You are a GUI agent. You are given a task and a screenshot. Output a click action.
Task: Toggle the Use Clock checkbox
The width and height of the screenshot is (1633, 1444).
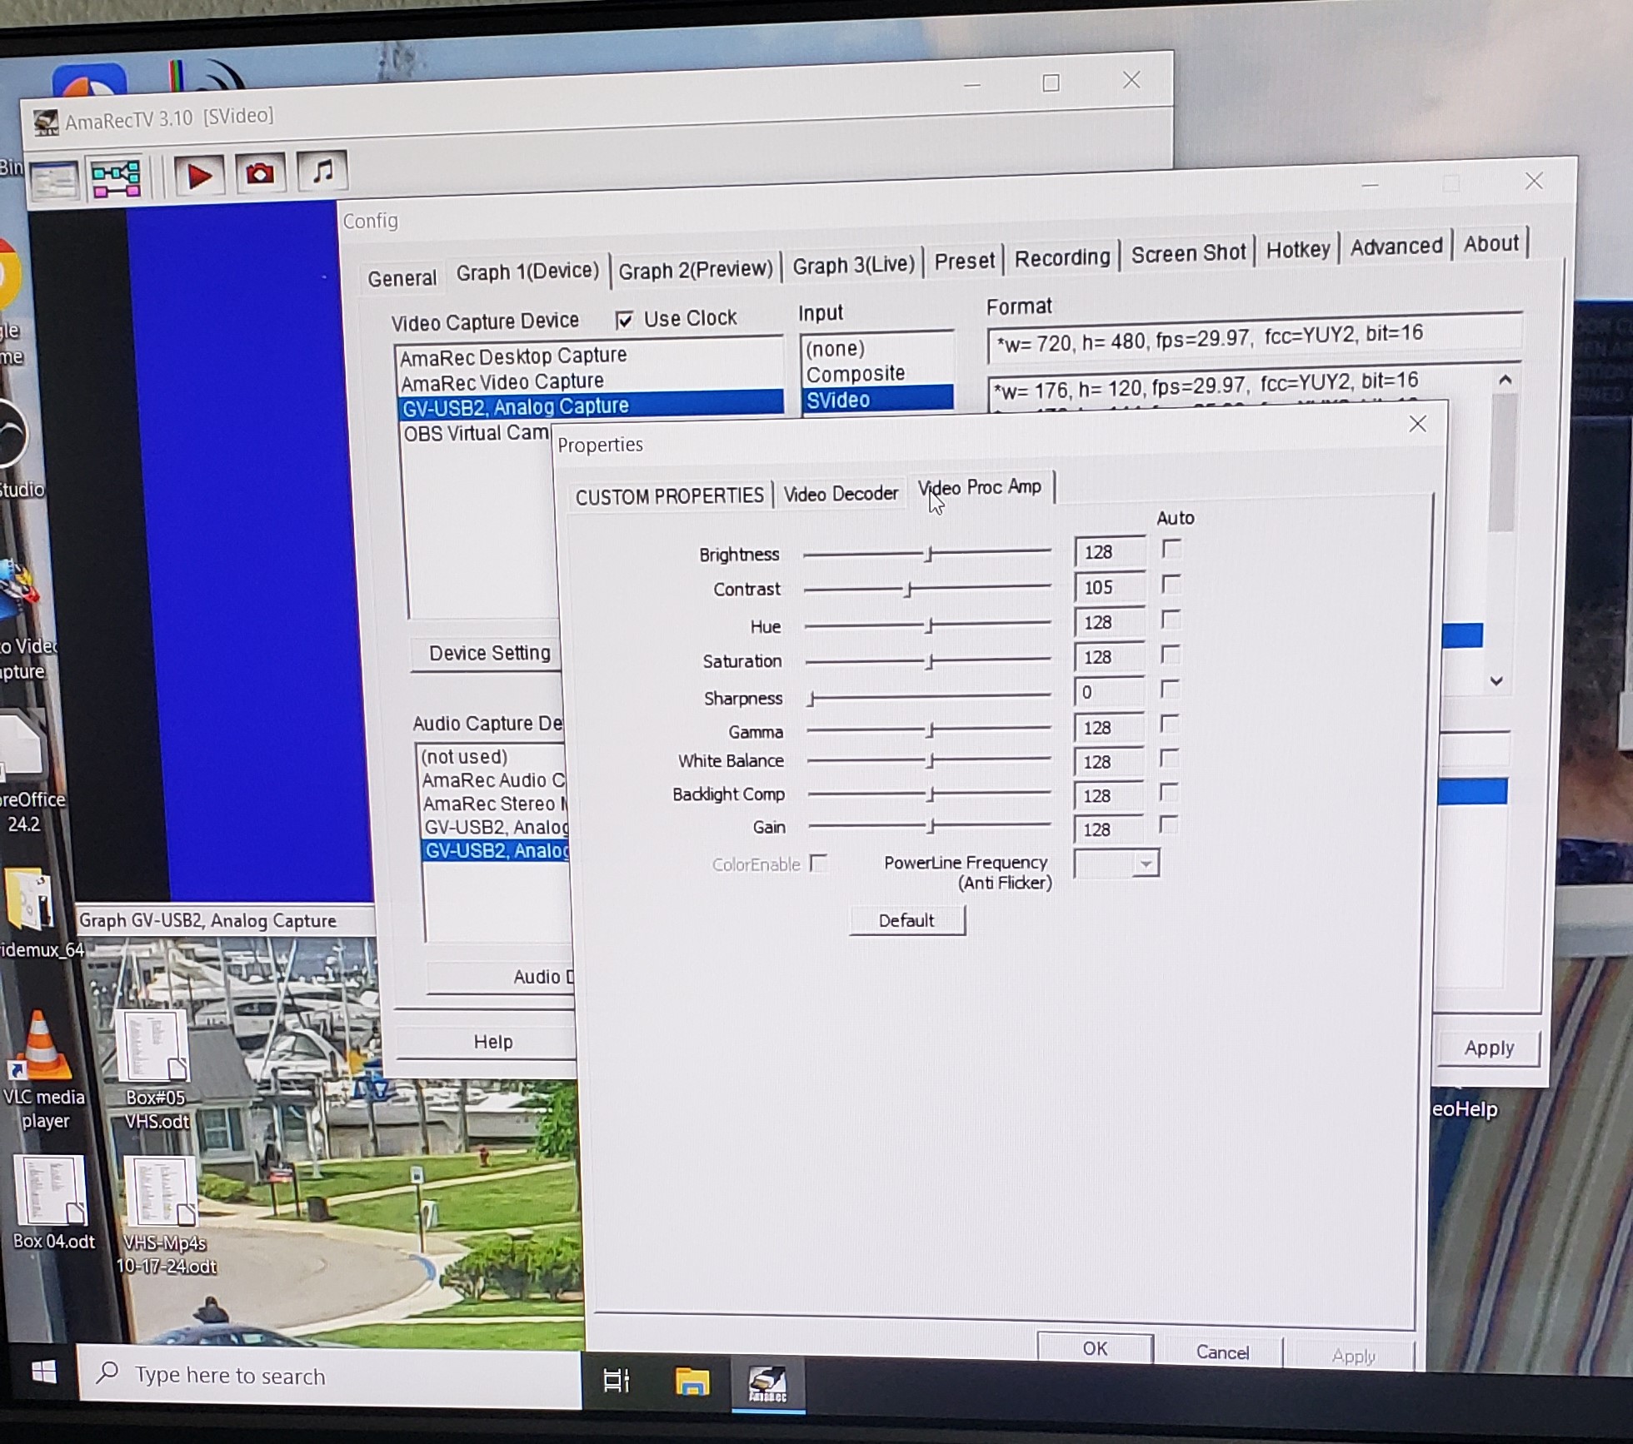(x=624, y=320)
